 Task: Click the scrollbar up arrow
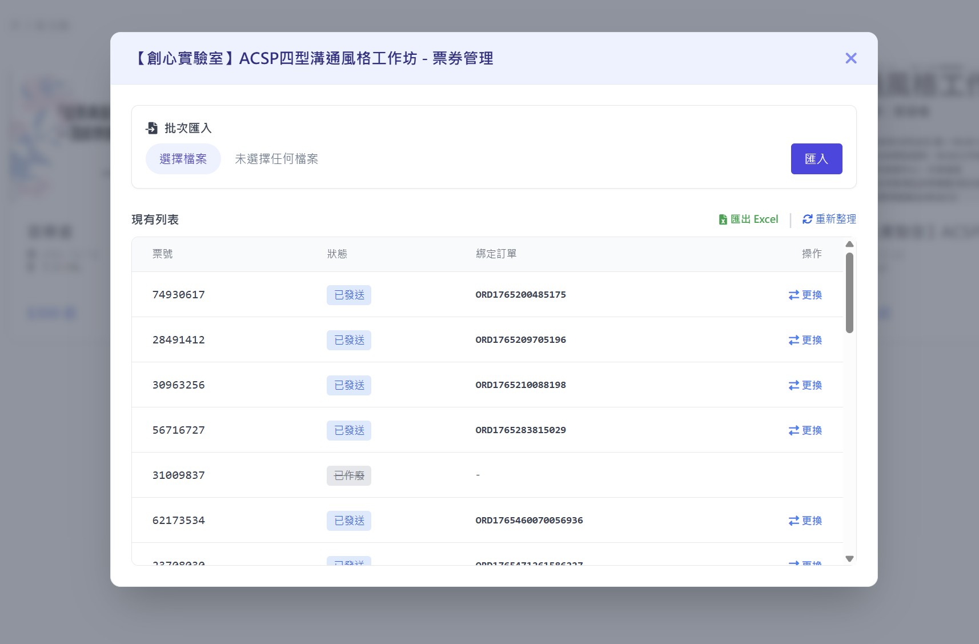849,244
